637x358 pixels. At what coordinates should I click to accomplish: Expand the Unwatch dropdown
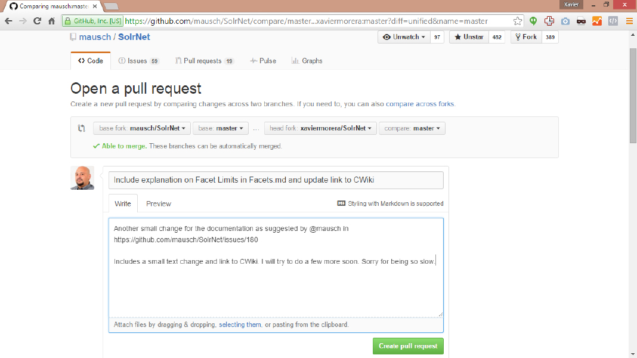[405, 37]
